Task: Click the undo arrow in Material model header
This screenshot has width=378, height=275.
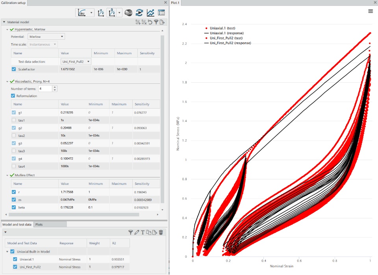Action: [x=150, y=22]
